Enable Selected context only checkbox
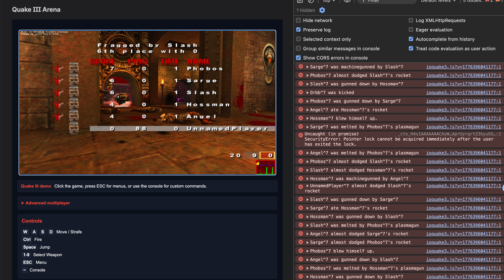504x280 pixels. pos(298,39)
